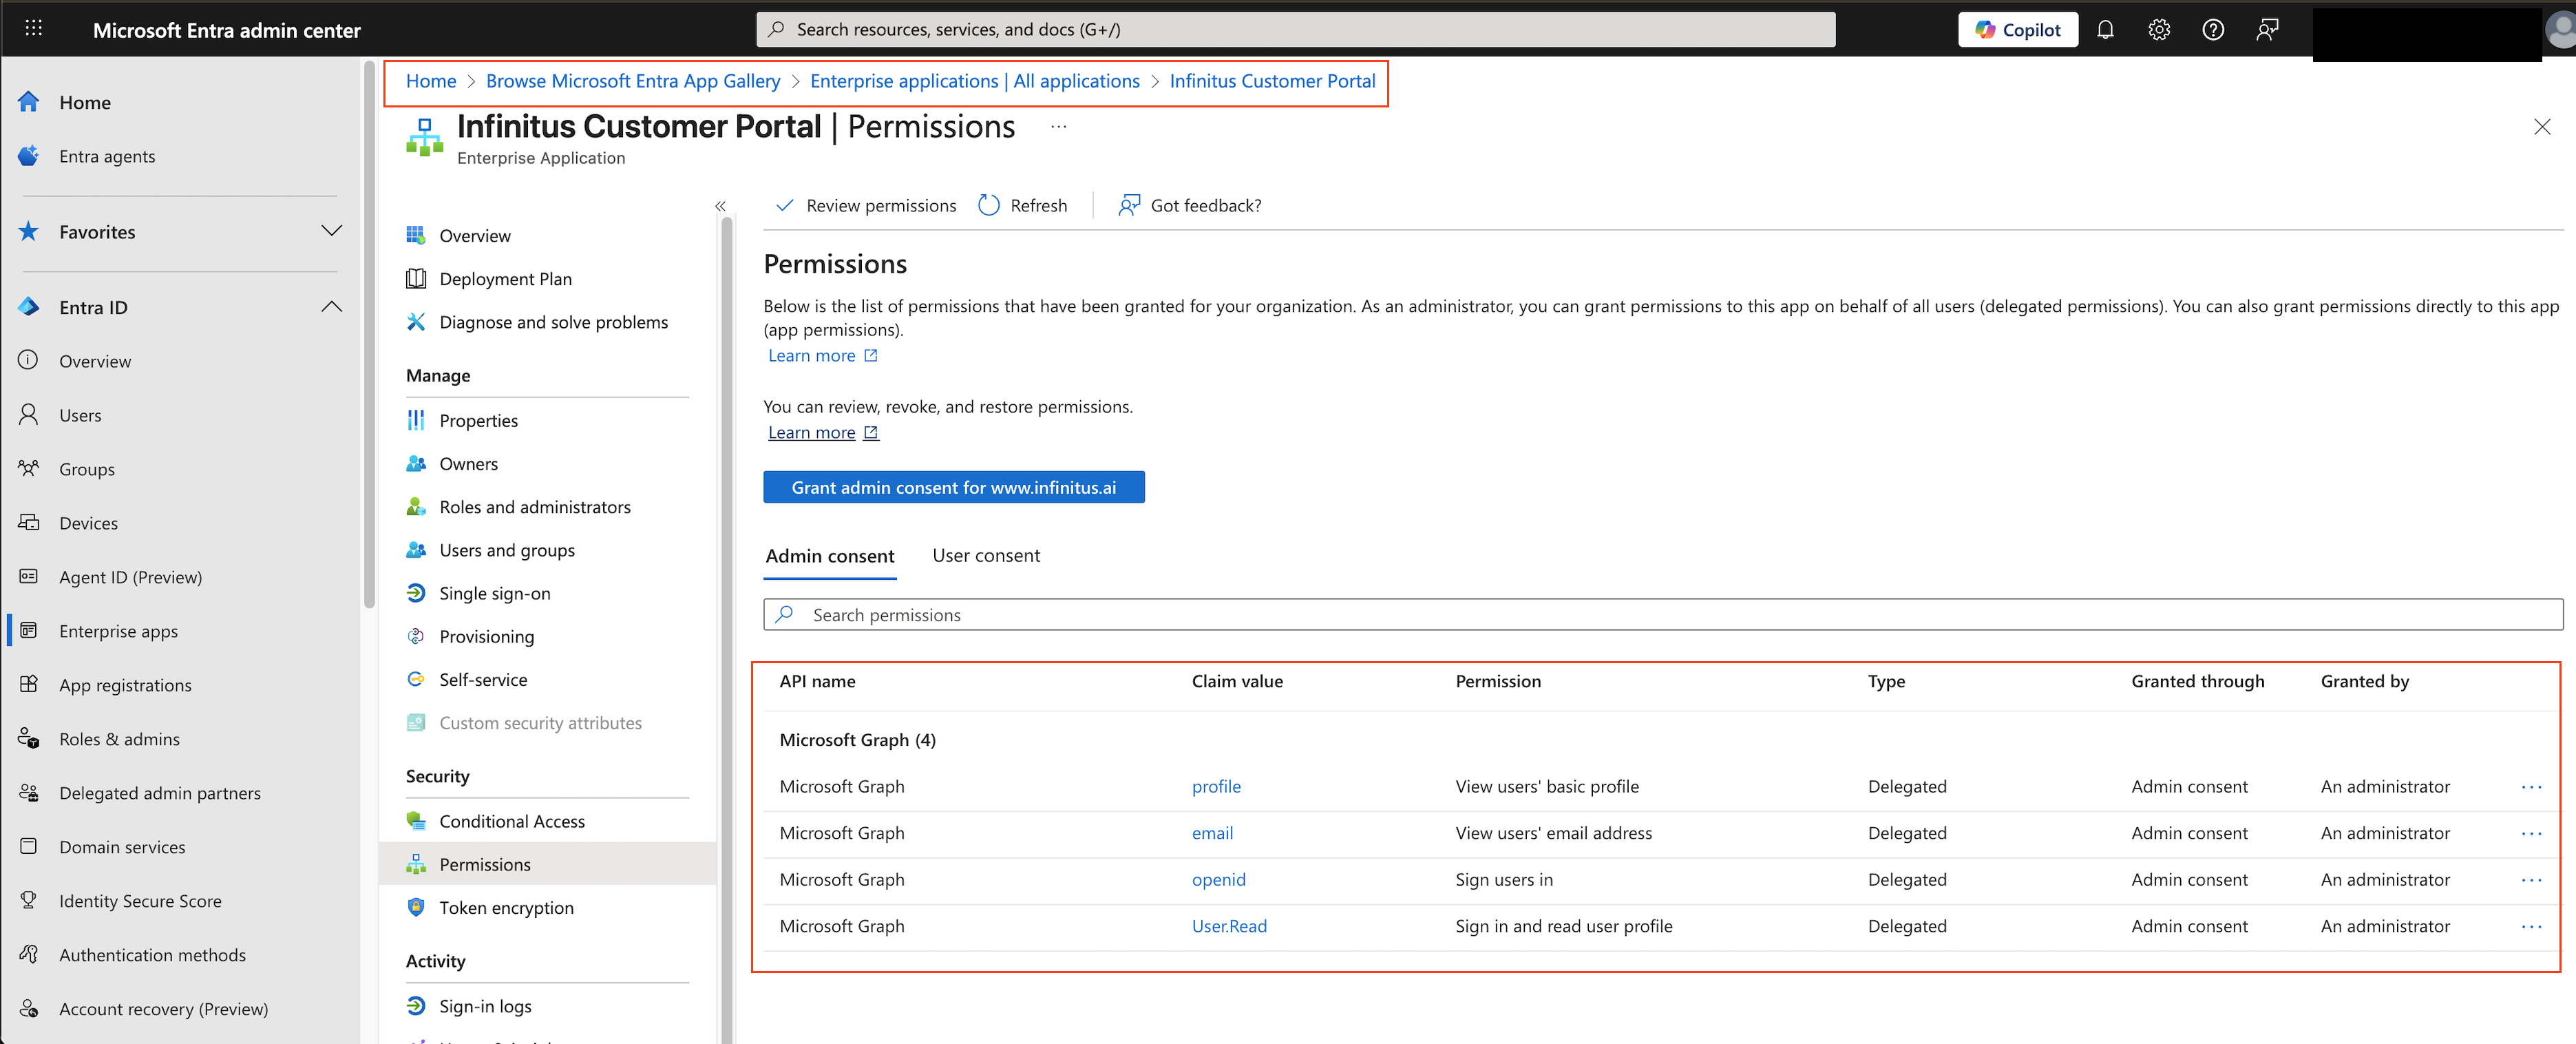Viewport: 2576px width, 1044px height.
Task: Open the app launcher waffle icon
Action: 33,29
